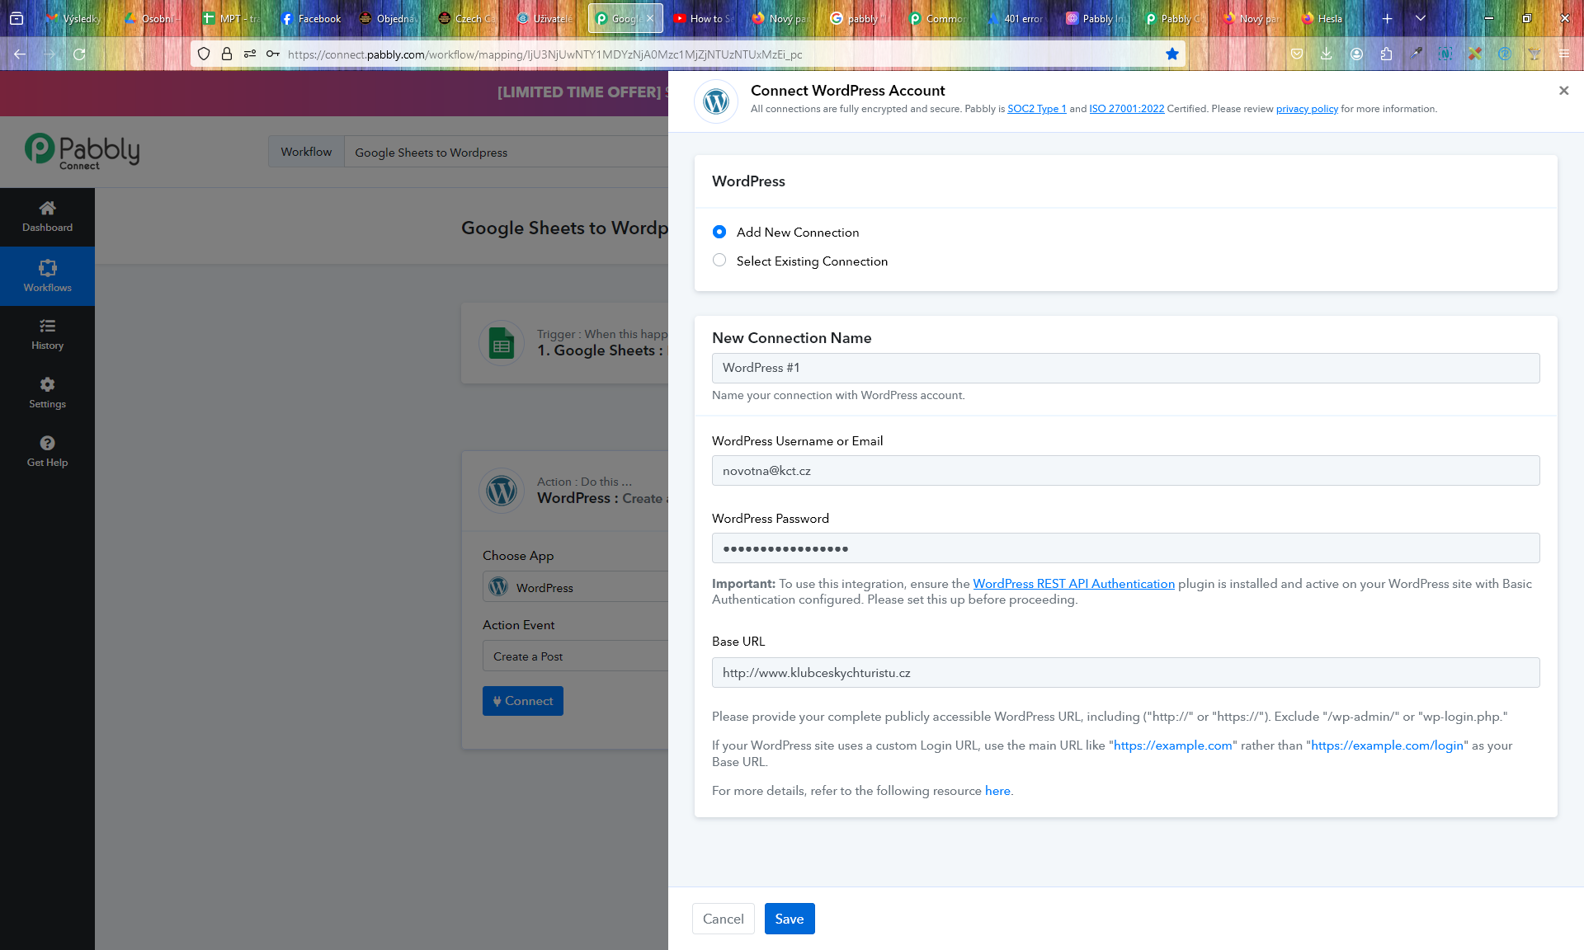Show site security padlock info
Screen dimensions: 1584x950
tap(227, 54)
